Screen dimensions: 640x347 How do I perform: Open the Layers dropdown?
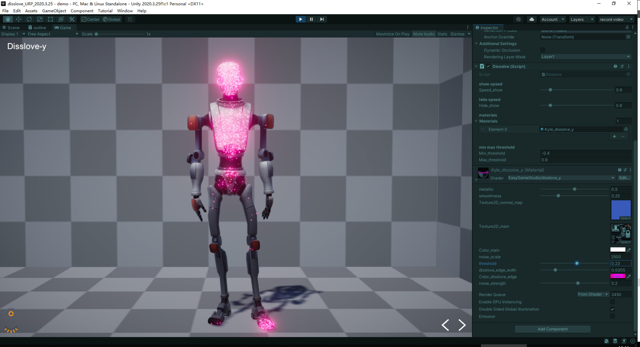582,19
